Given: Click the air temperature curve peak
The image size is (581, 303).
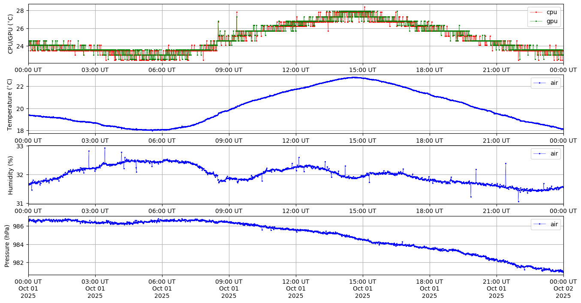Looking at the screenshot, I should click(354, 78).
